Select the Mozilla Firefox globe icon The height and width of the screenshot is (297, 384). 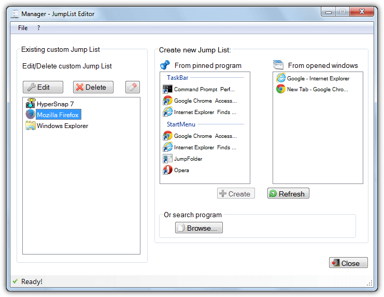click(x=31, y=115)
